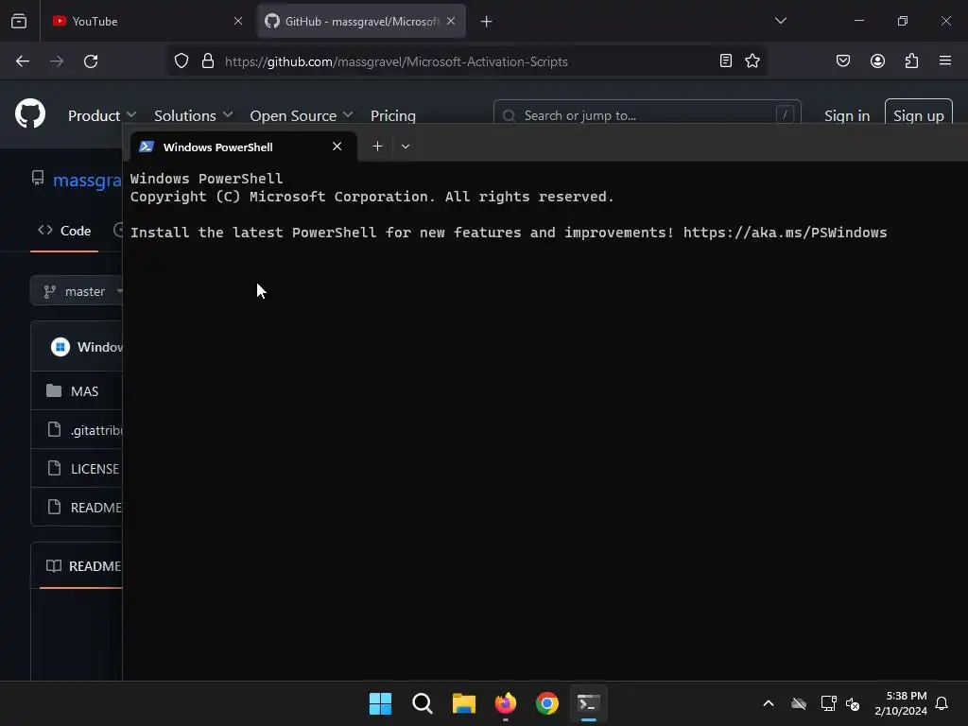Toggle Firefox reader view icon
Viewport: 968px width, 726px height.
(726, 60)
